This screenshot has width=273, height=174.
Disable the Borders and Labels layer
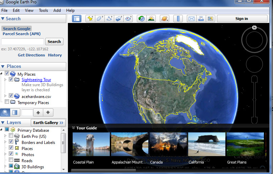[11, 142]
